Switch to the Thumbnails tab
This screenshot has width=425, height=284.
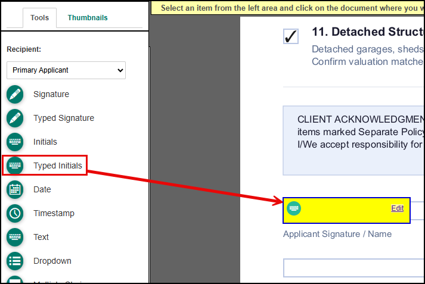(x=88, y=18)
